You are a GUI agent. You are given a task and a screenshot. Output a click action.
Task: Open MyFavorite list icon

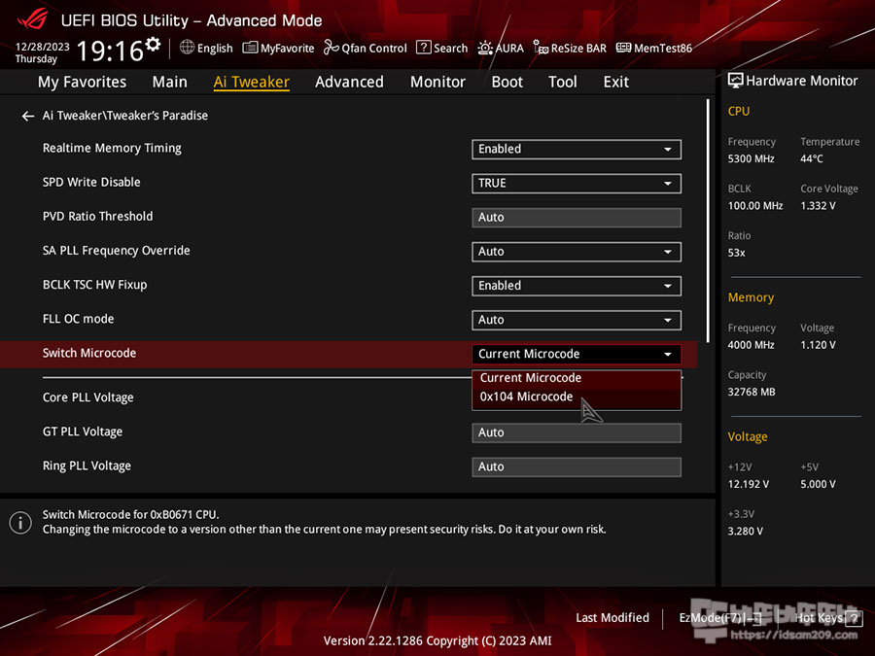250,48
